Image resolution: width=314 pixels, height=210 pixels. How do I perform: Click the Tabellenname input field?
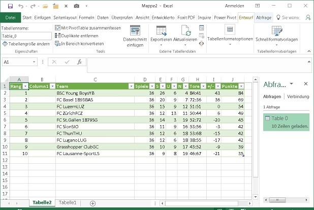coord(26,36)
